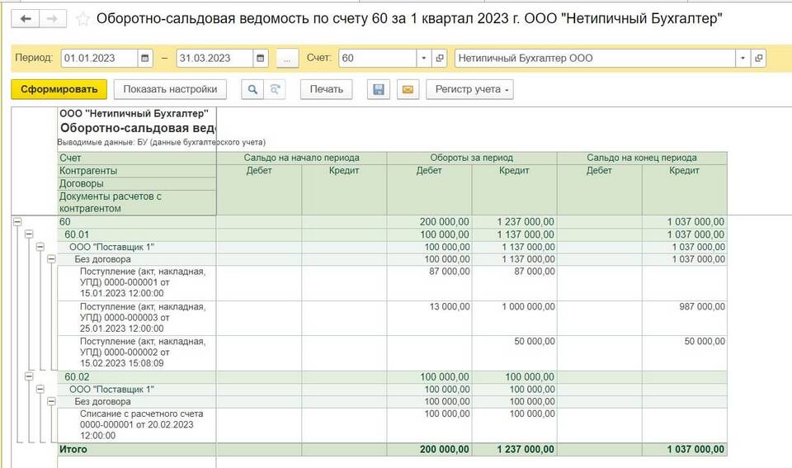
Task: Go back with the left arrow button
Action: (26, 19)
